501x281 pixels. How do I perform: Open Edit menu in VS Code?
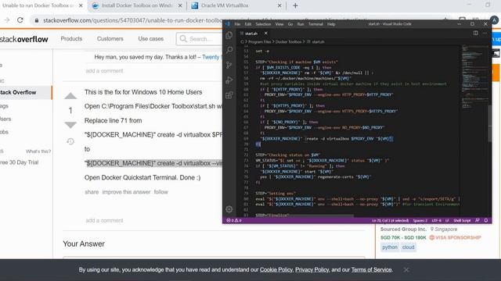pyautogui.click(x=248, y=24)
